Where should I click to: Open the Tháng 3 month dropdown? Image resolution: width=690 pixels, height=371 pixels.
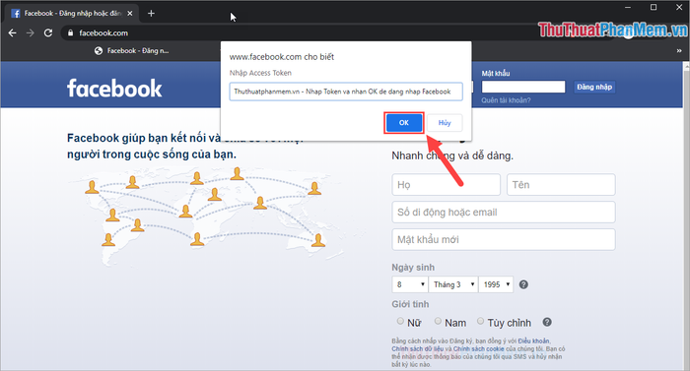453,284
